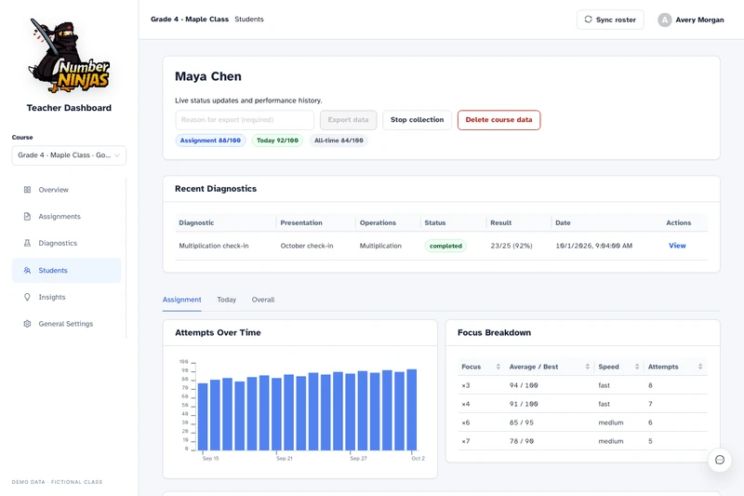Click the Number Ninjas logo
The image size is (744, 496).
69,56
